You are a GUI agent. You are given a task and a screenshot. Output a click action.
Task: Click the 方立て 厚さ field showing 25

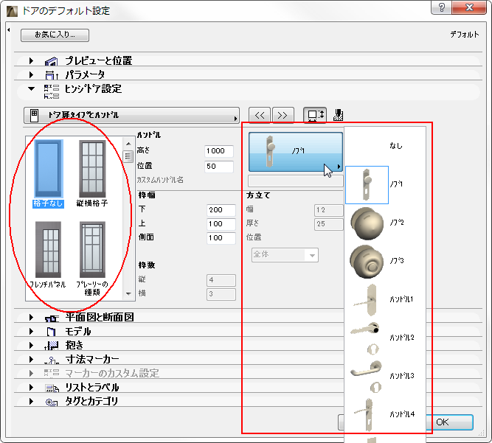328,224
